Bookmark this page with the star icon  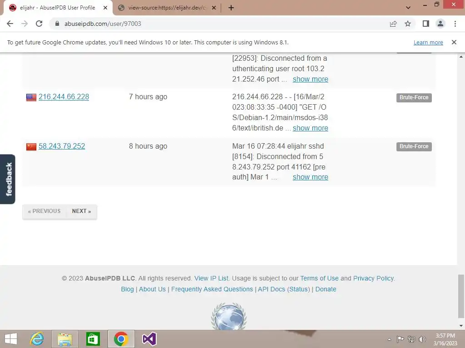coord(408,24)
